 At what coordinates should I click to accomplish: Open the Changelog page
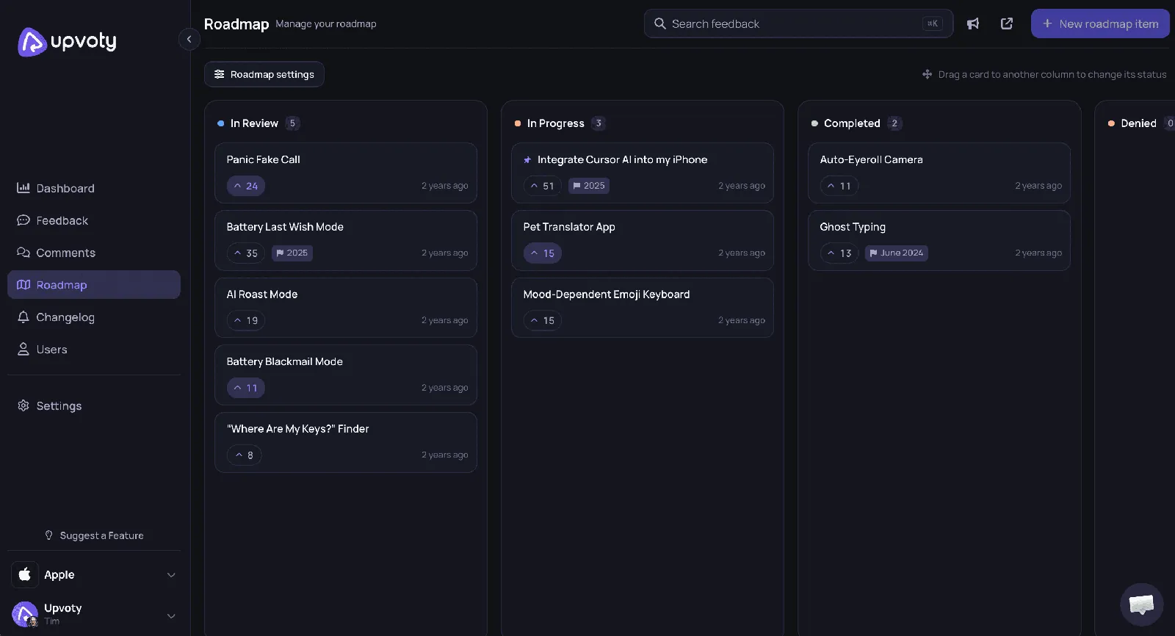click(94, 317)
